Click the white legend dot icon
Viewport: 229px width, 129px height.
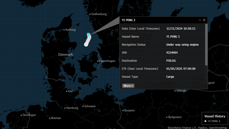point(205,121)
